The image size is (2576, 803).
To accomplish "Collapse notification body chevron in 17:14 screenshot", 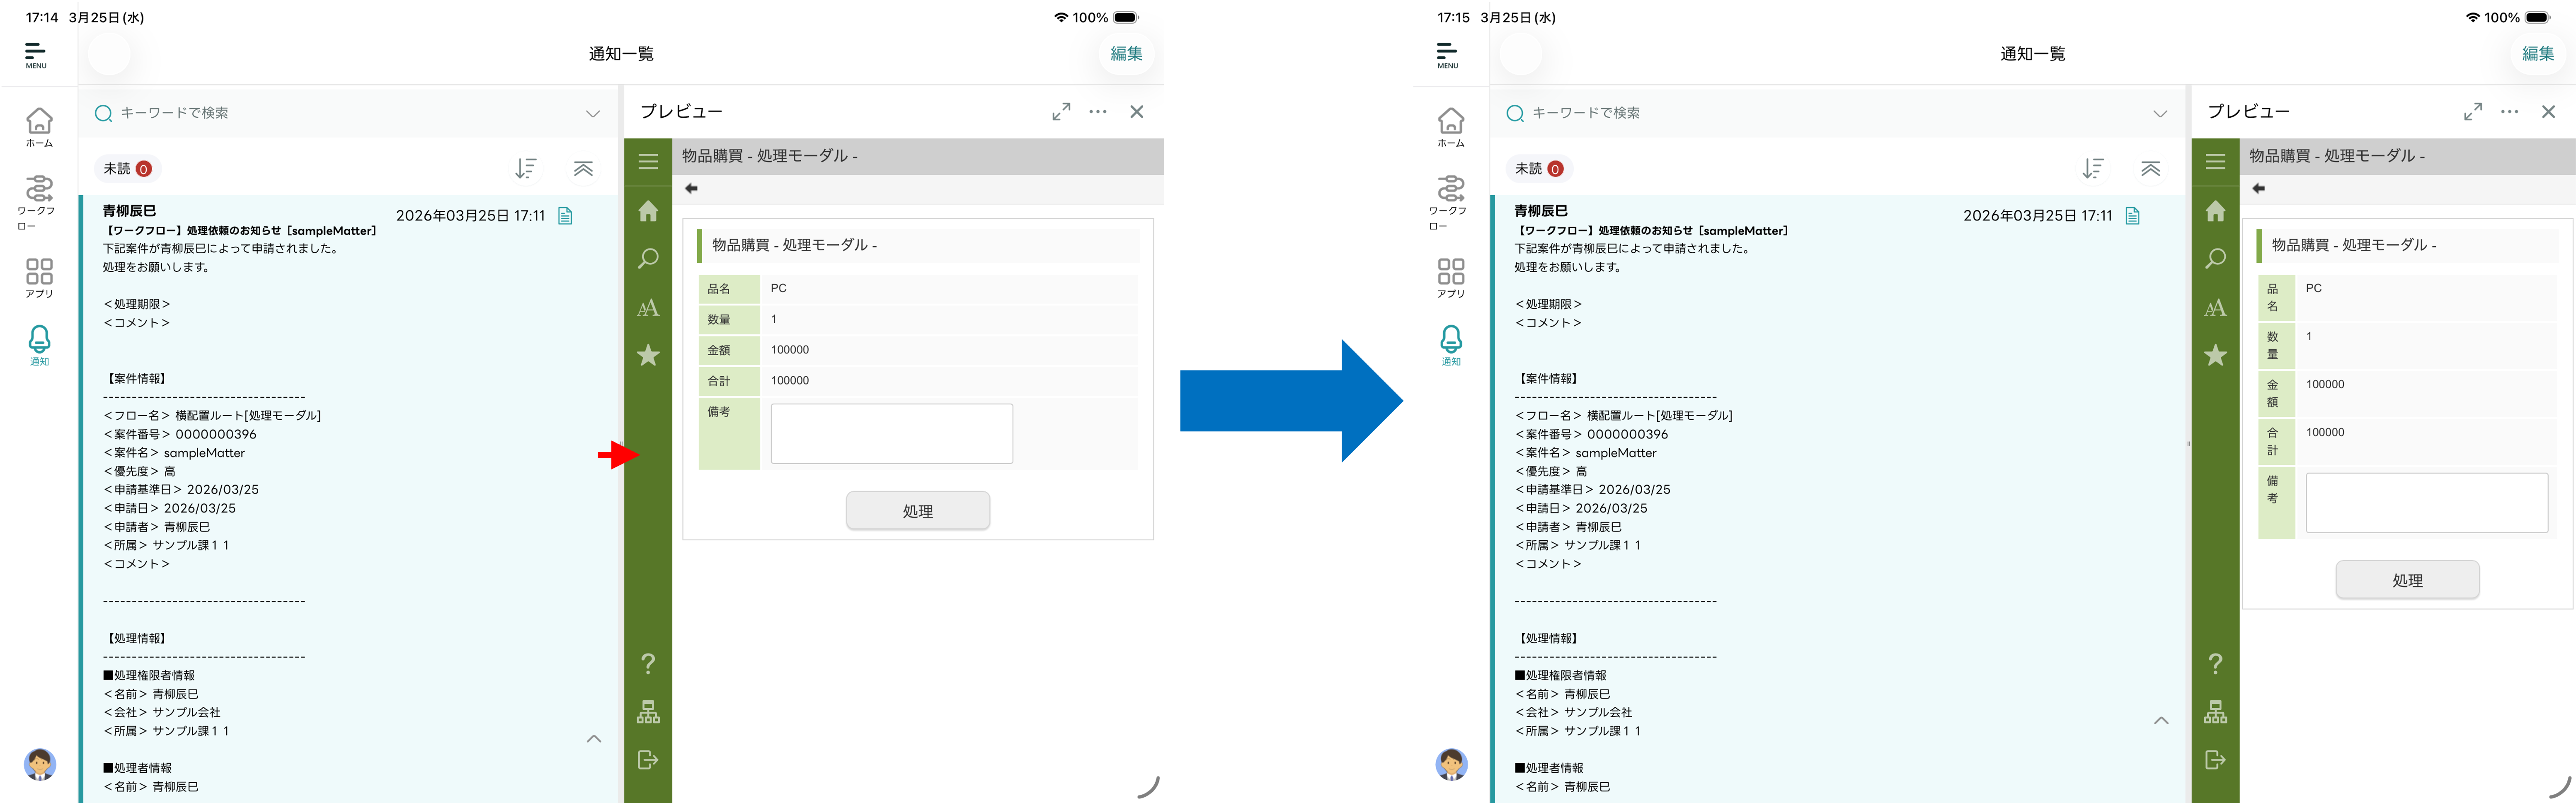I will (594, 739).
